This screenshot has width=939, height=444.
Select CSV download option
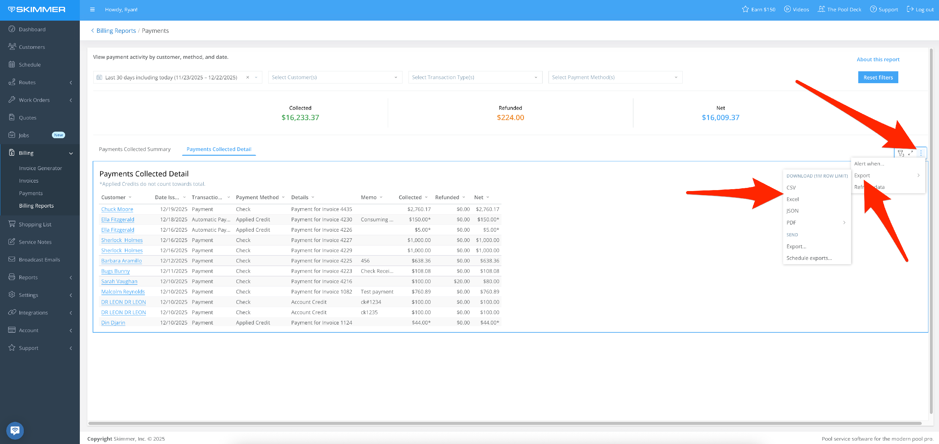coord(791,188)
